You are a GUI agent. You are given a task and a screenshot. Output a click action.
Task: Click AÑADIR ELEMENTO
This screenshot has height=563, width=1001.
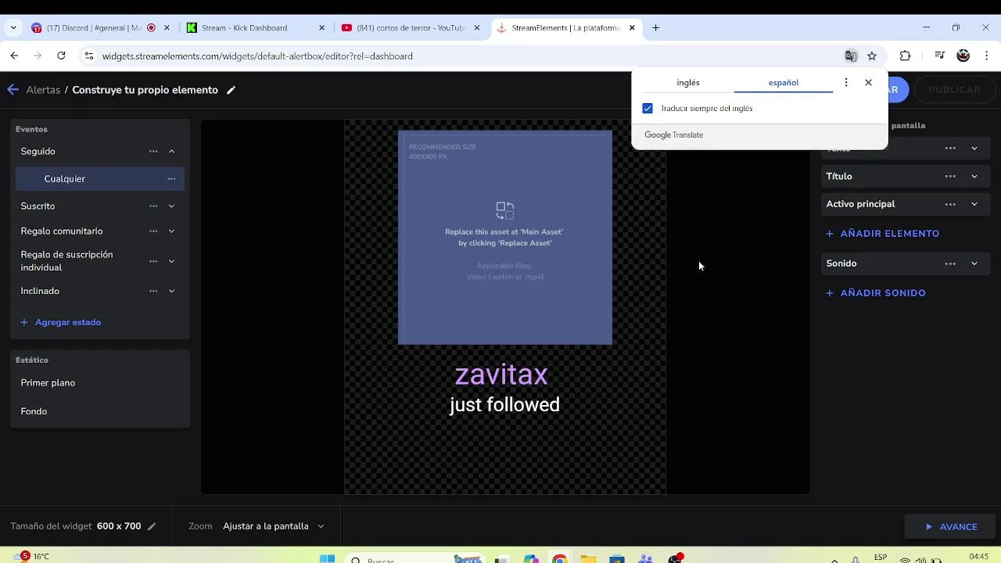click(883, 234)
